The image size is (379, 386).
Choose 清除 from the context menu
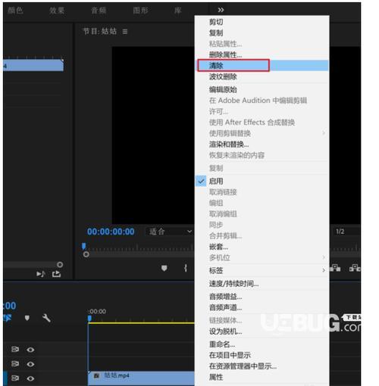(262, 66)
